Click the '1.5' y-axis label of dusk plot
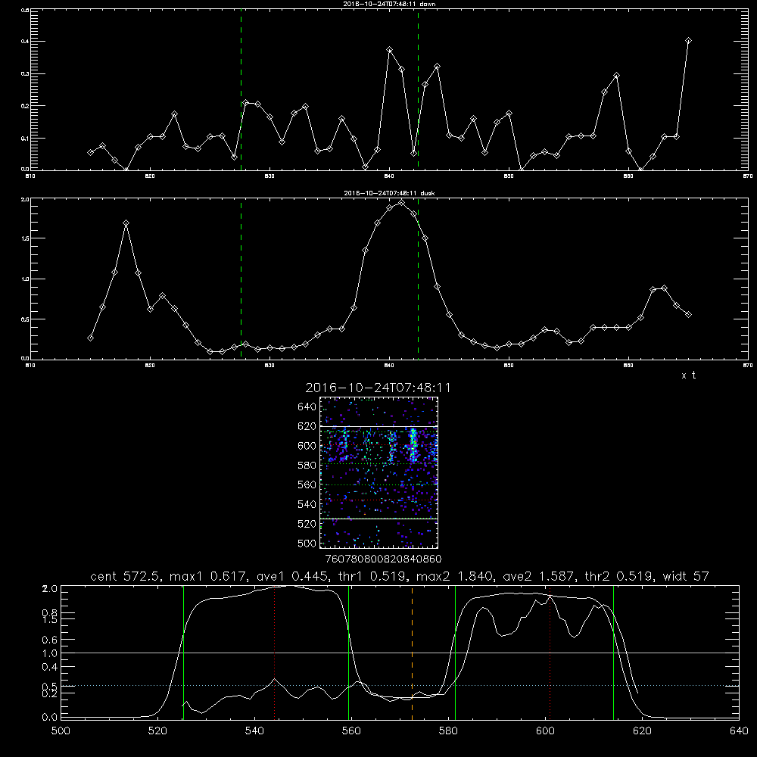Viewport: 757px width, 757px height. 25,238
